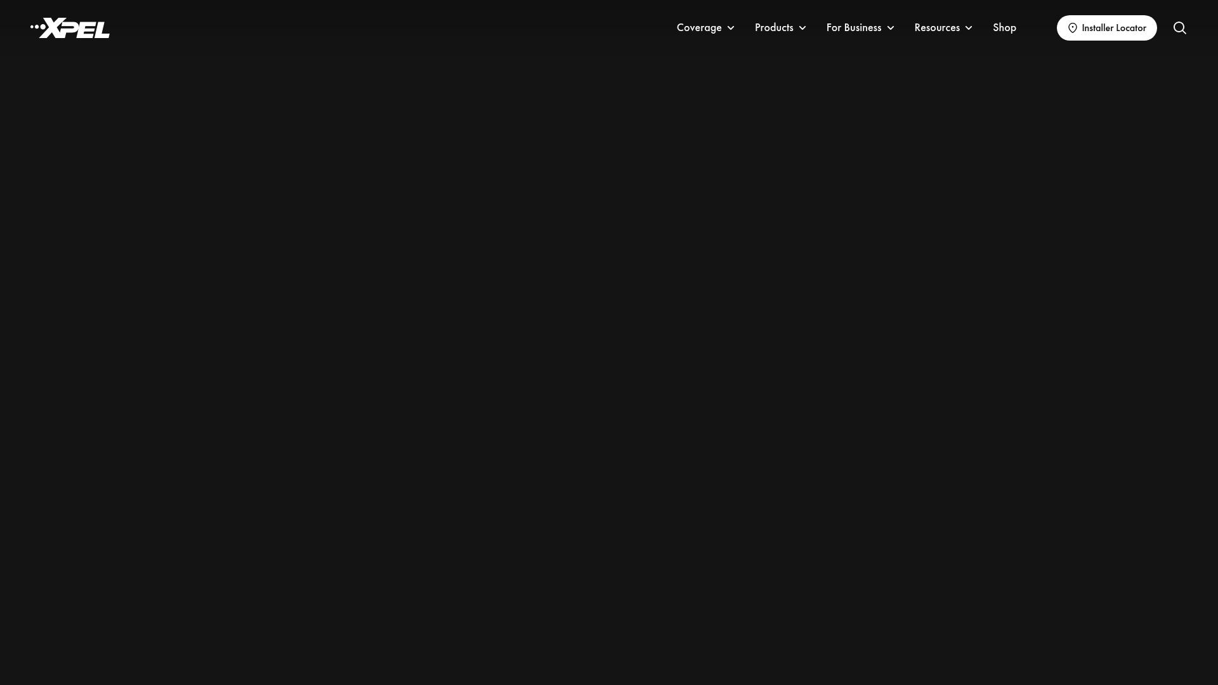Expand the Resources menu chevron
Viewport: 1218px width, 685px height.
click(969, 28)
